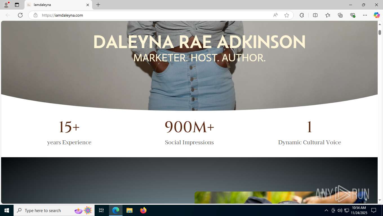View site information lock icon
The width and height of the screenshot is (383, 216).
point(35,15)
